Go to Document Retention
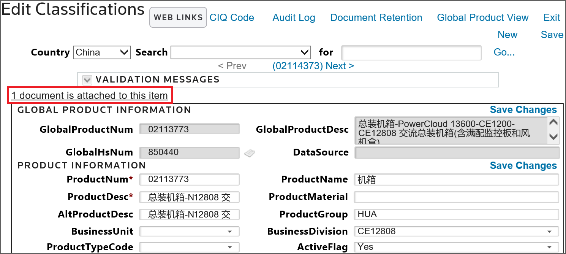566x254 pixels. 376,17
